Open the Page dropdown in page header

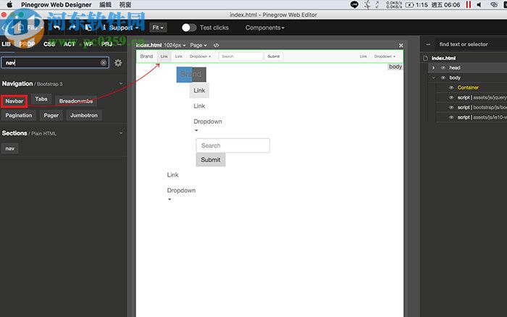(x=198, y=46)
